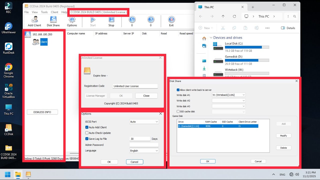The height and width of the screenshot is (180, 320).
Task: Add a new tab in the Explorer window
Action: click(x=253, y=7)
